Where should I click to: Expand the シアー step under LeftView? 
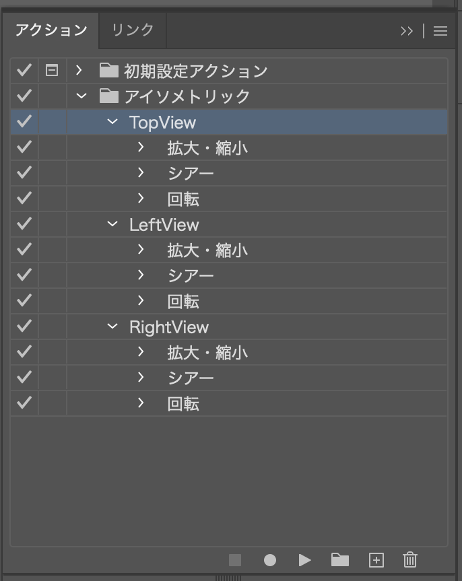141,275
